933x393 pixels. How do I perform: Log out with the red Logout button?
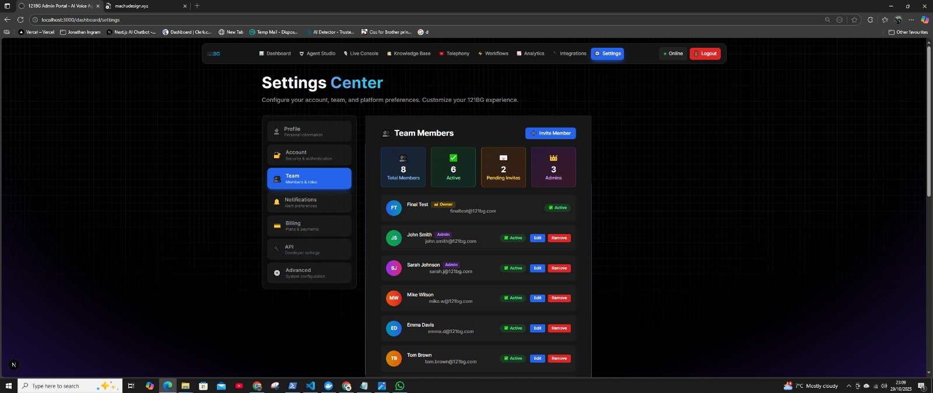coord(705,54)
